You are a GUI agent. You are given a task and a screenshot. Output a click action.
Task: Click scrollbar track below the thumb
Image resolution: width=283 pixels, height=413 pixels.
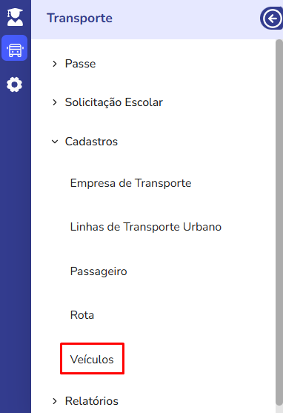pyautogui.click(x=279, y=409)
